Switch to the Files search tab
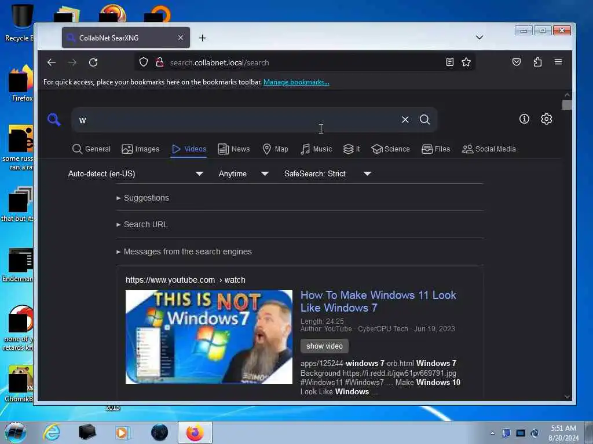The width and height of the screenshot is (593, 444). pos(435,149)
